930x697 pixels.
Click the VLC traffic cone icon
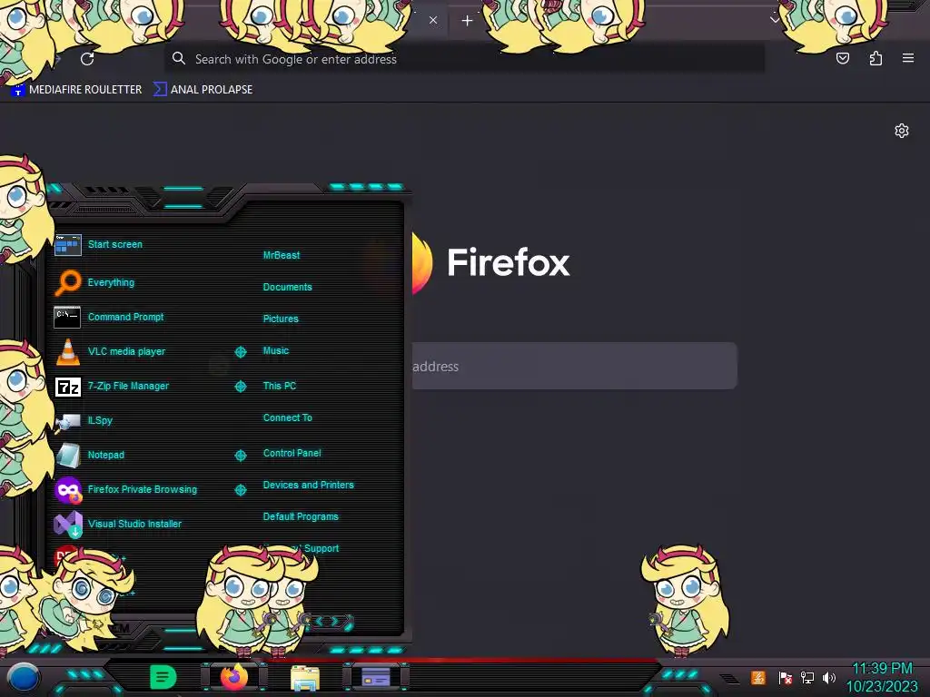(x=67, y=351)
